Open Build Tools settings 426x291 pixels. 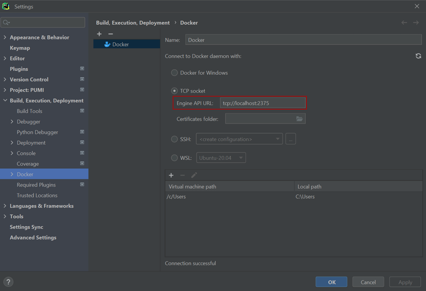[x=29, y=111]
